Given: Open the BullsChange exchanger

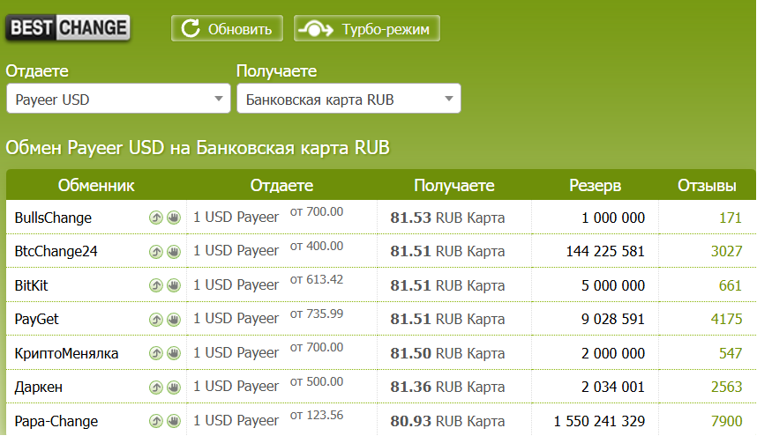Looking at the screenshot, I should 53,218.
